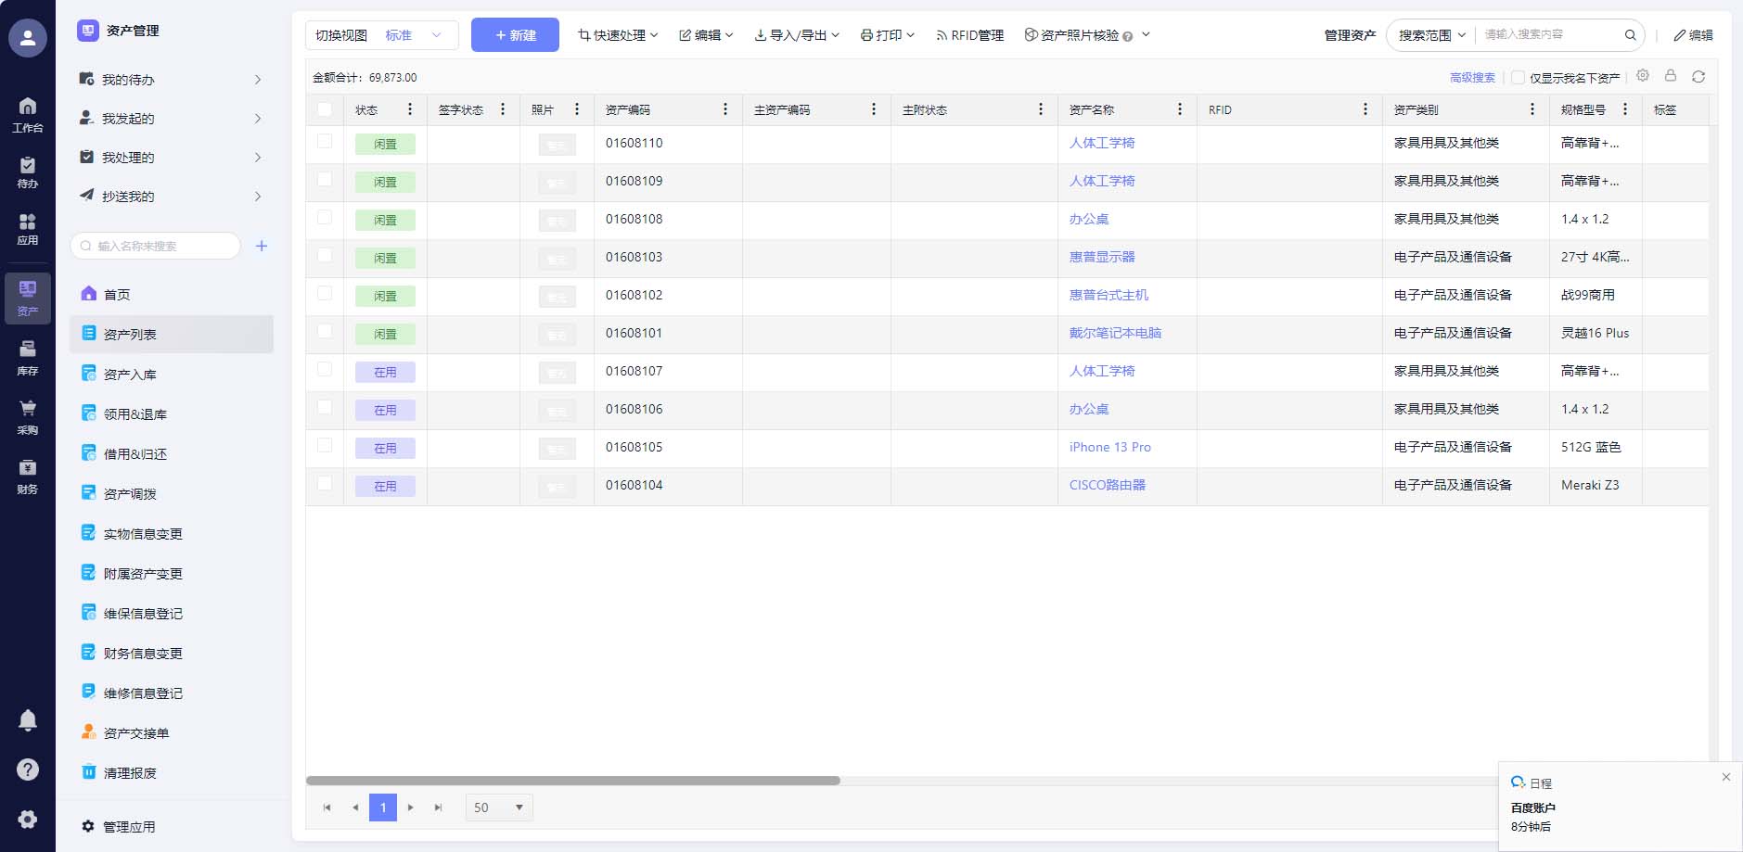Open 领用&退库 menu item

coord(172,414)
